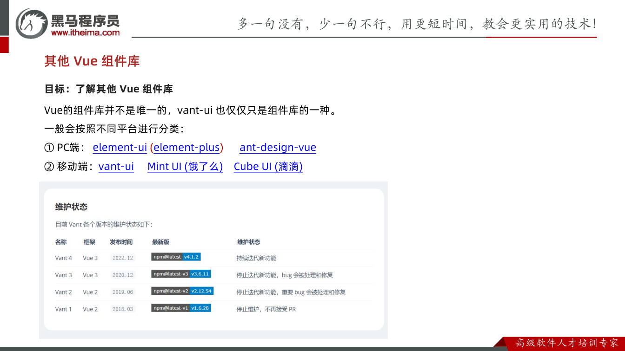Select the Vant 2 row name
The height and width of the screenshot is (351, 625).
tap(64, 292)
